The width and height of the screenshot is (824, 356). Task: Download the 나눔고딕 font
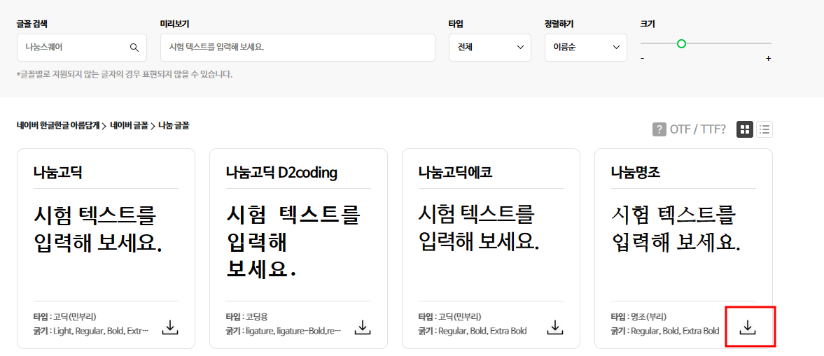(x=169, y=327)
